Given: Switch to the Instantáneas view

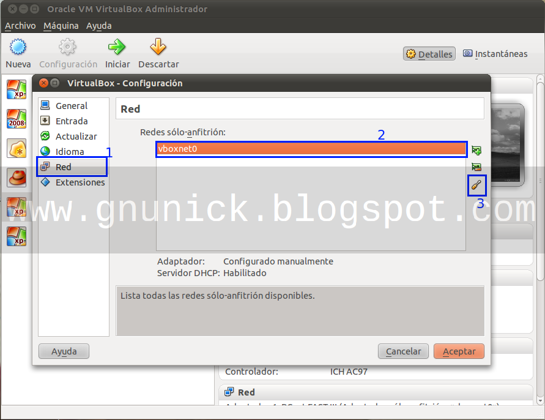Looking at the screenshot, I should click(x=495, y=54).
